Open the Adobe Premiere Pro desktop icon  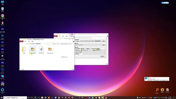coord(2,44)
